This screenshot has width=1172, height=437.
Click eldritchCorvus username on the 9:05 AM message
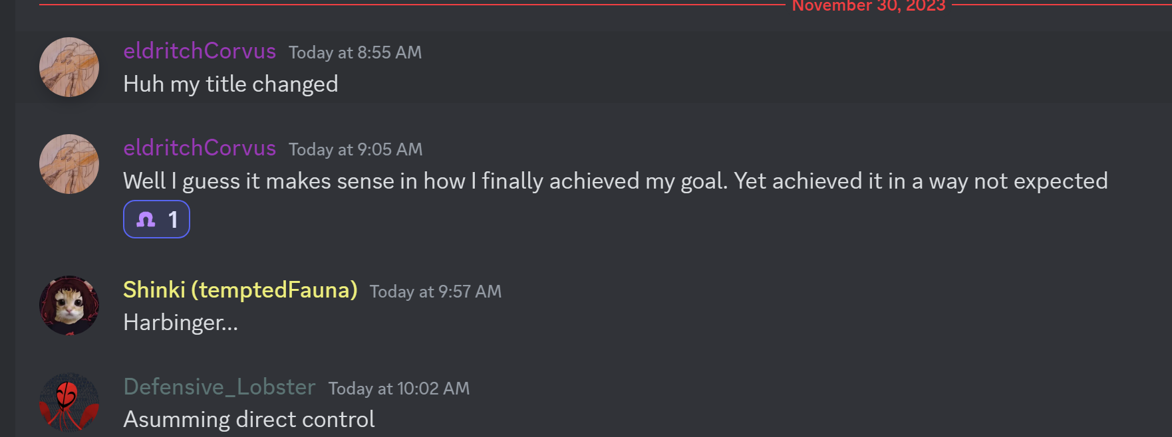pyautogui.click(x=200, y=148)
